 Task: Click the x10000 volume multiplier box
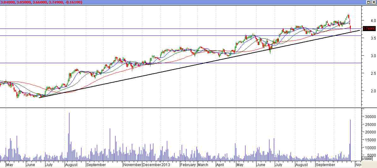click(x=367, y=159)
